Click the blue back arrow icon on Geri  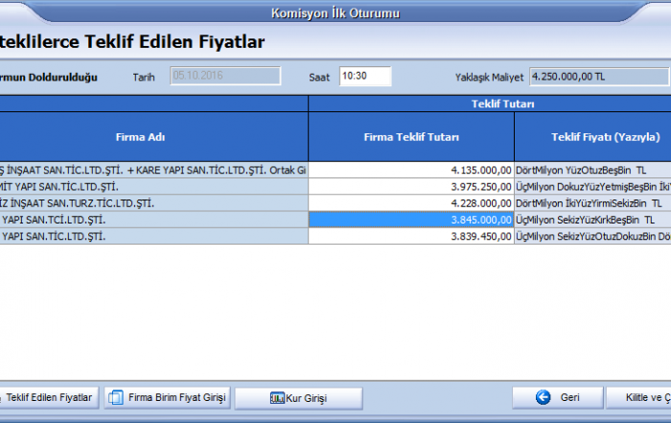coord(543,397)
